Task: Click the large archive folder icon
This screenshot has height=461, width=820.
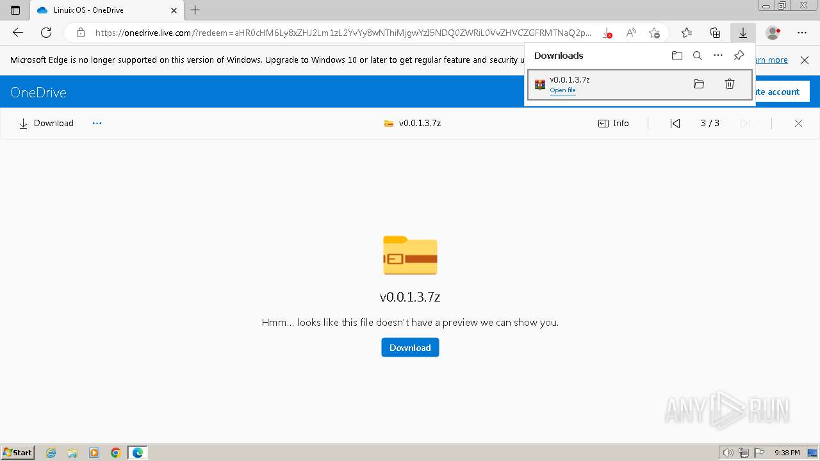Action: tap(410, 255)
